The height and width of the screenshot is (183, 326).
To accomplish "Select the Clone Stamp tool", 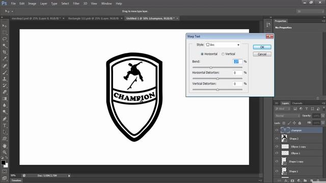I will coord(5,79).
